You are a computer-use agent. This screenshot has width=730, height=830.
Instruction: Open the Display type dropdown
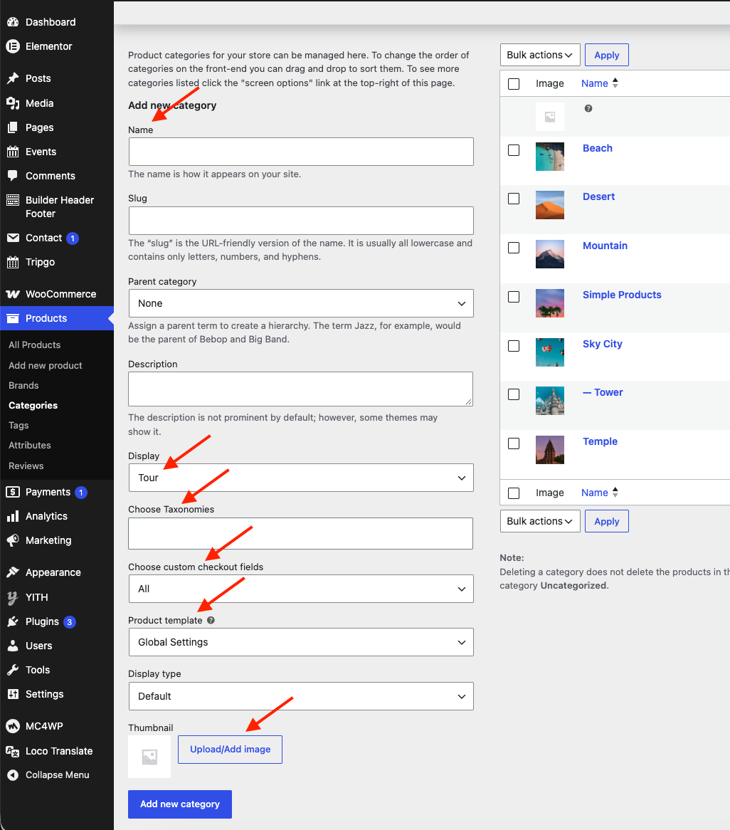(301, 696)
